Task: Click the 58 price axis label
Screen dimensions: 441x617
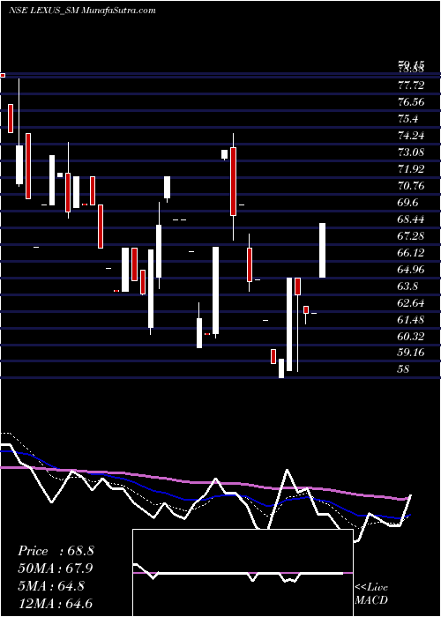Action: point(404,369)
